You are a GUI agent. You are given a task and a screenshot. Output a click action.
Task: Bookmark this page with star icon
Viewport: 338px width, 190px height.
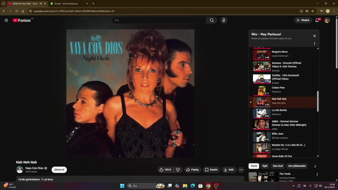313,11
